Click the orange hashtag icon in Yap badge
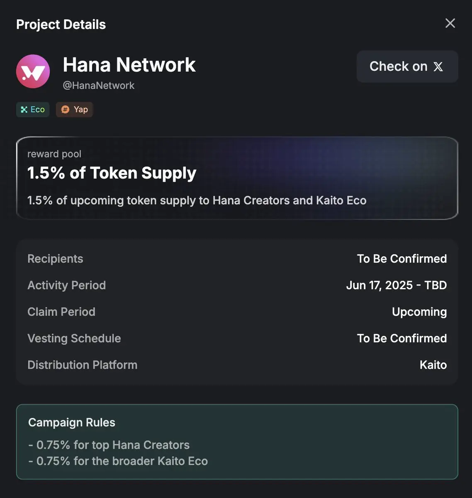Image resolution: width=472 pixels, height=498 pixels. click(x=65, y=110)
